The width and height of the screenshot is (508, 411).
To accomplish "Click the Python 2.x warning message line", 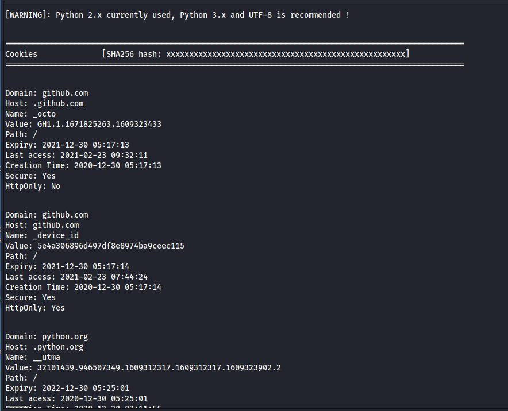I will [x=178, y=15].
